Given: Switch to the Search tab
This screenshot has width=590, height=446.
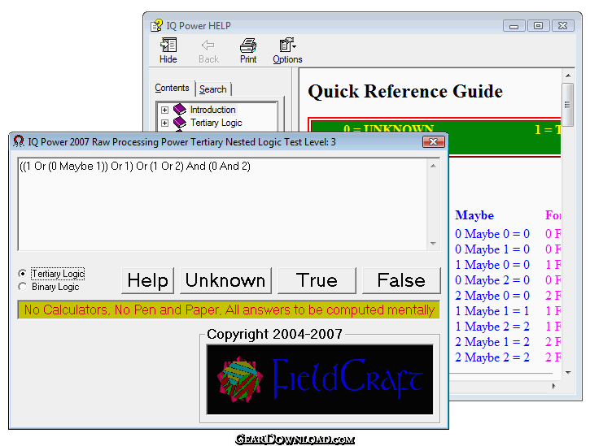Looking at the screenshot, I should (213, 89).
